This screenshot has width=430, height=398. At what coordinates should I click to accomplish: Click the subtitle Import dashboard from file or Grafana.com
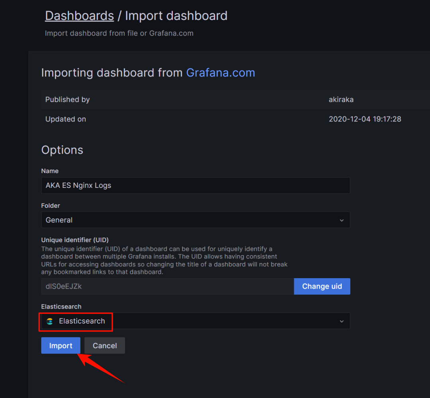point(119,33)
